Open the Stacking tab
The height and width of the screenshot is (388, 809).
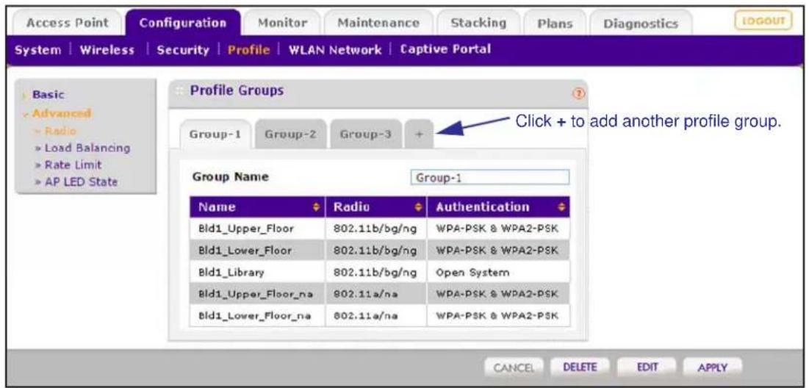click(478, 24)
